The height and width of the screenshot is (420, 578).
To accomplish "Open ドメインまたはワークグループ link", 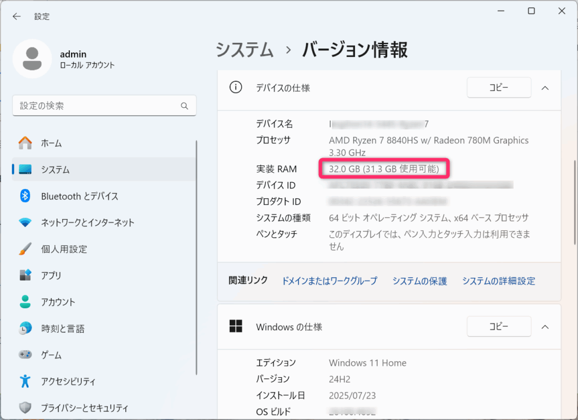I will point(330,281).
